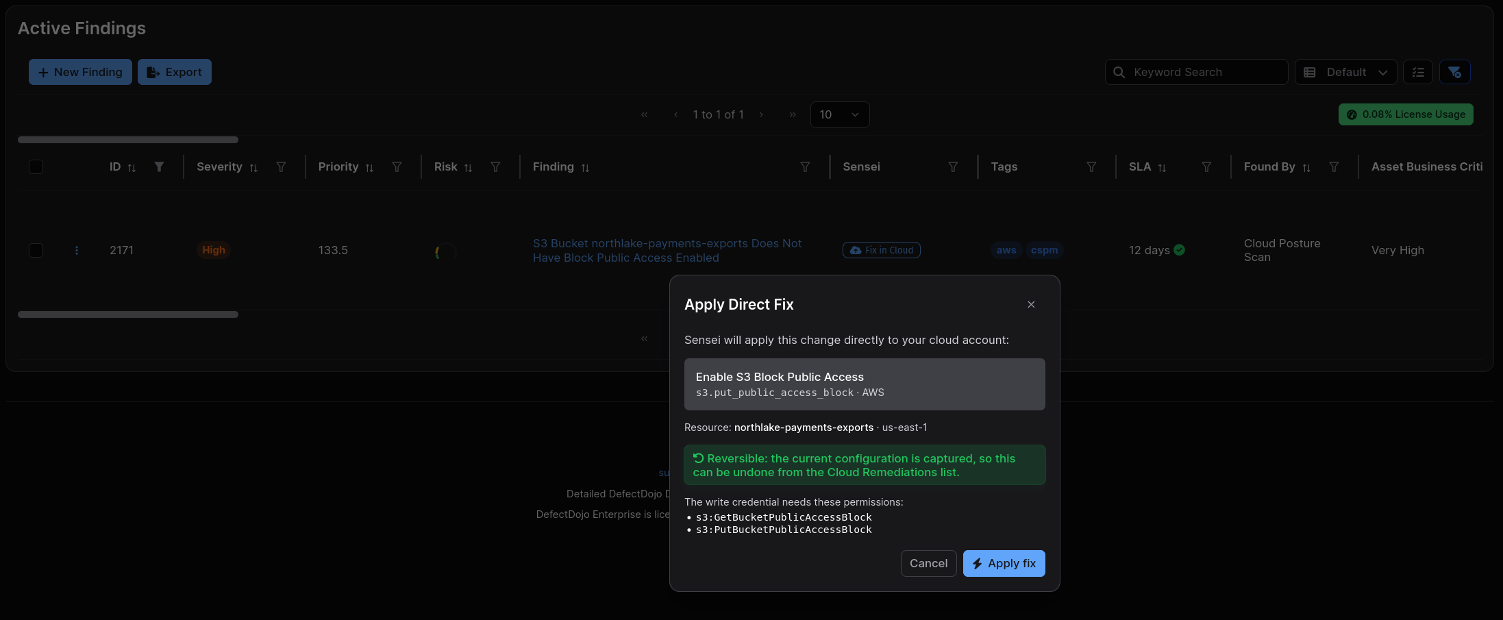Sort by the Priority column
Screen dimensions: 1503x620
coord(369,167)
